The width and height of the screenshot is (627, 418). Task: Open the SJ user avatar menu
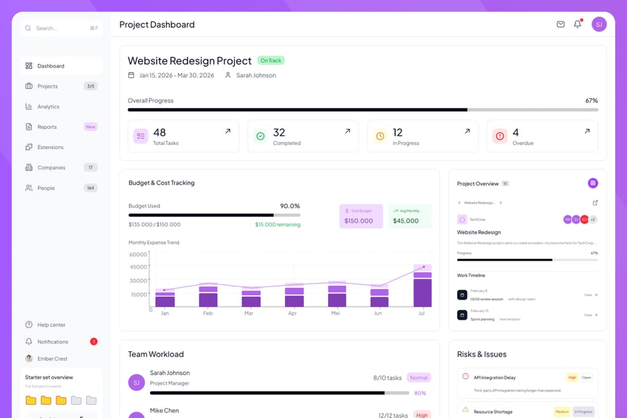click(x=599, y=24)
